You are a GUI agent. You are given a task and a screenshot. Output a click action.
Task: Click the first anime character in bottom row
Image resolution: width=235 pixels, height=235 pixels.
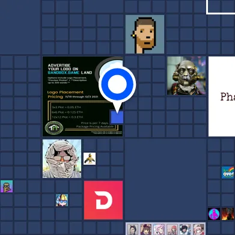pyautogui.click(x=132, y=230)
